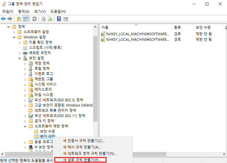
Task: Click the horizontal scrollbar left arrow
Action: pos(2,154)
